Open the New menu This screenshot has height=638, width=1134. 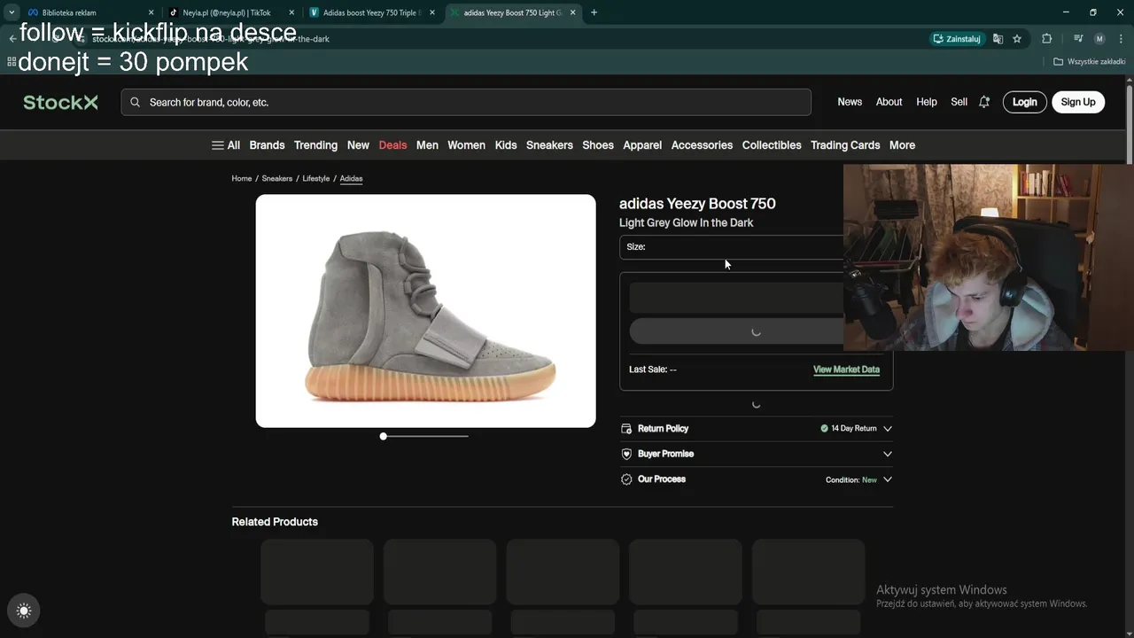pos(358,145)
